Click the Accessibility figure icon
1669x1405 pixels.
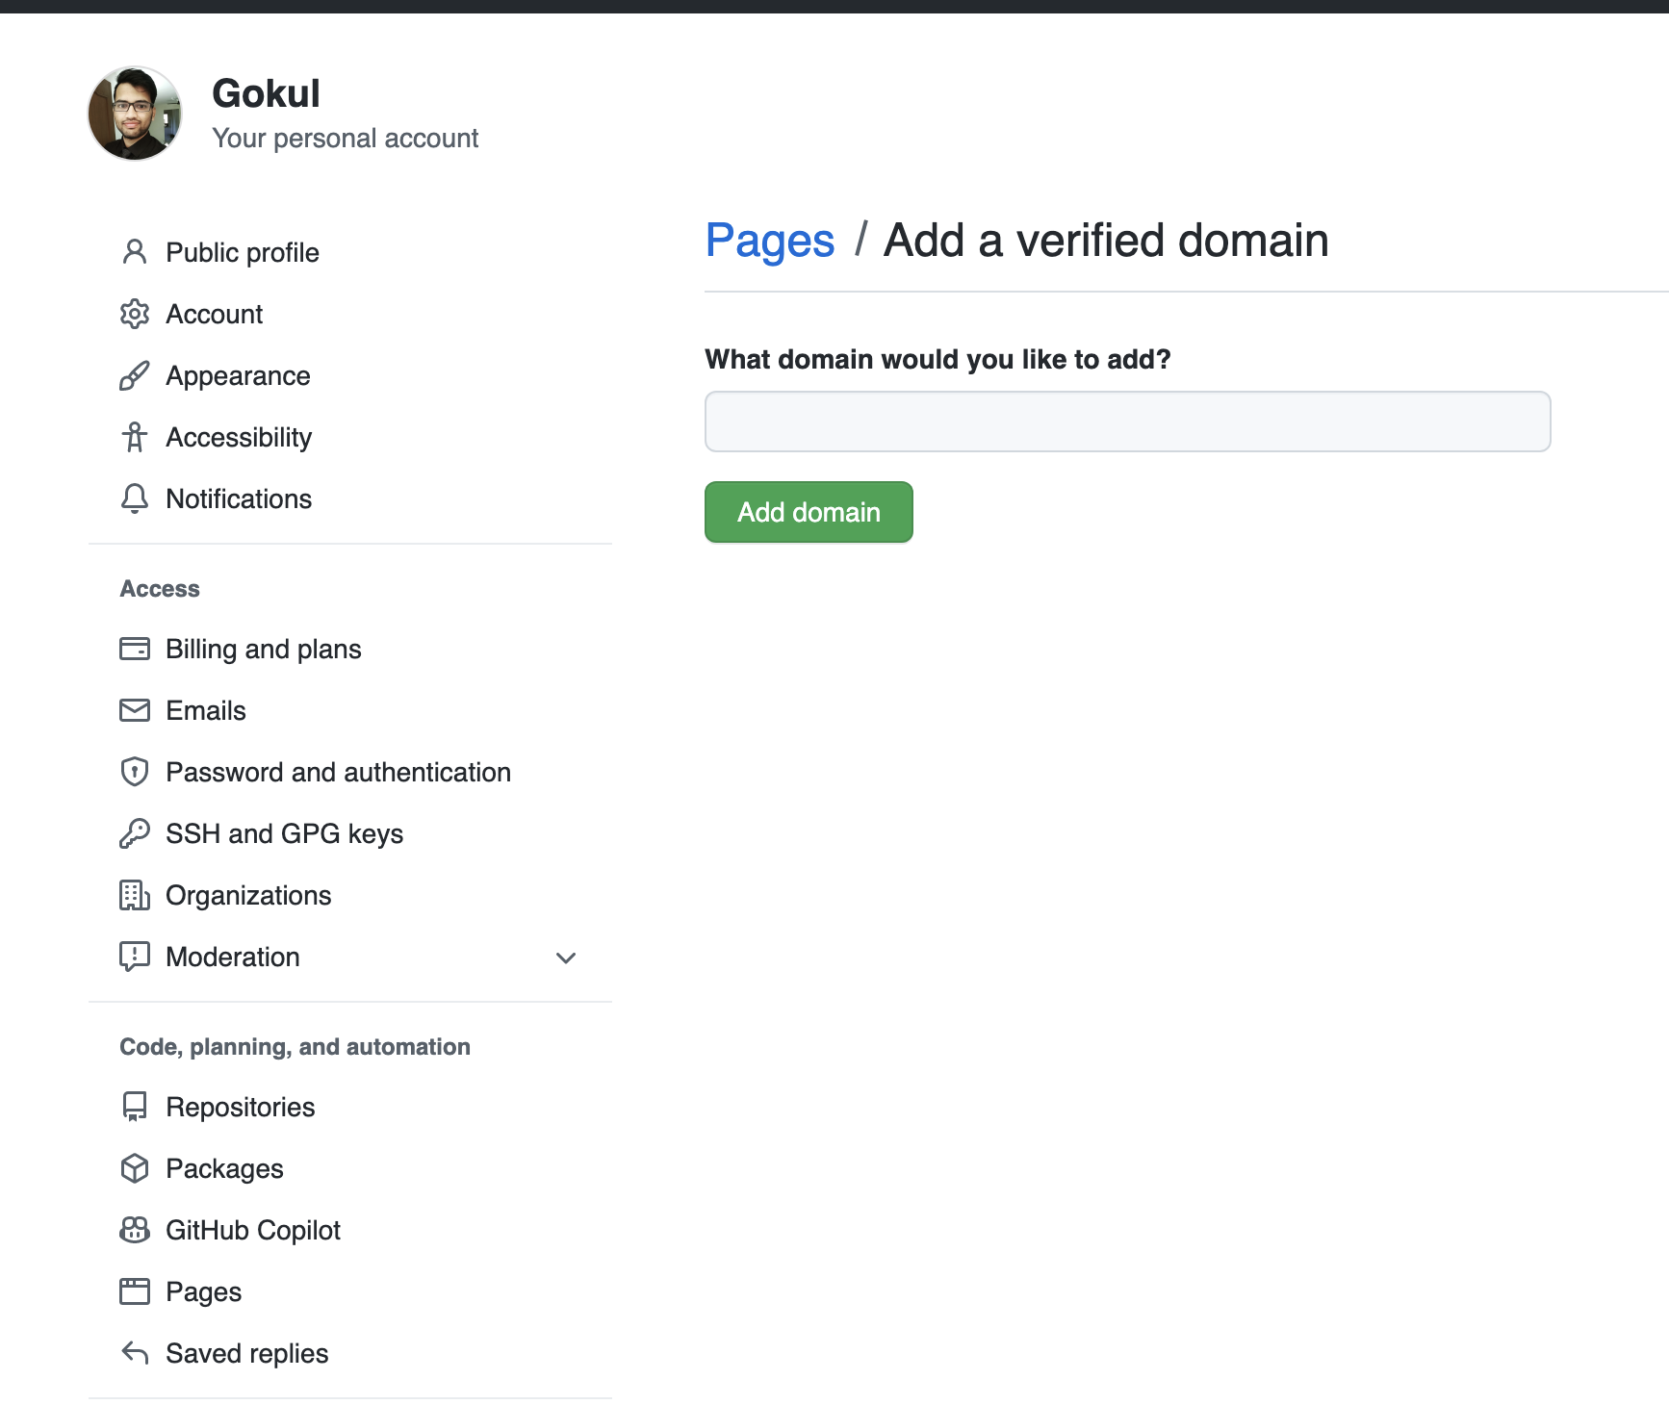pyautogui.click(x=135, y=437)
